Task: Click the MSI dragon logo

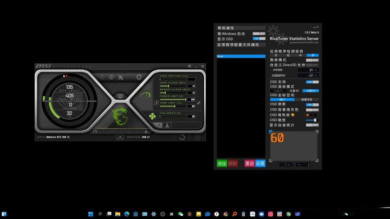Action: click(x=120, y=116)
